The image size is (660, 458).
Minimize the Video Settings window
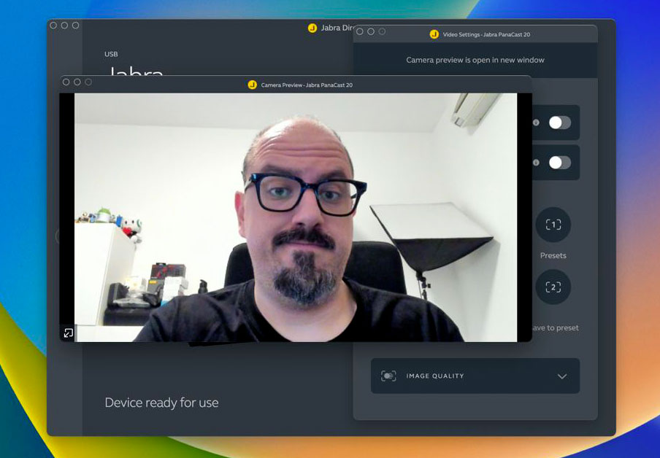tap(371, 31)
